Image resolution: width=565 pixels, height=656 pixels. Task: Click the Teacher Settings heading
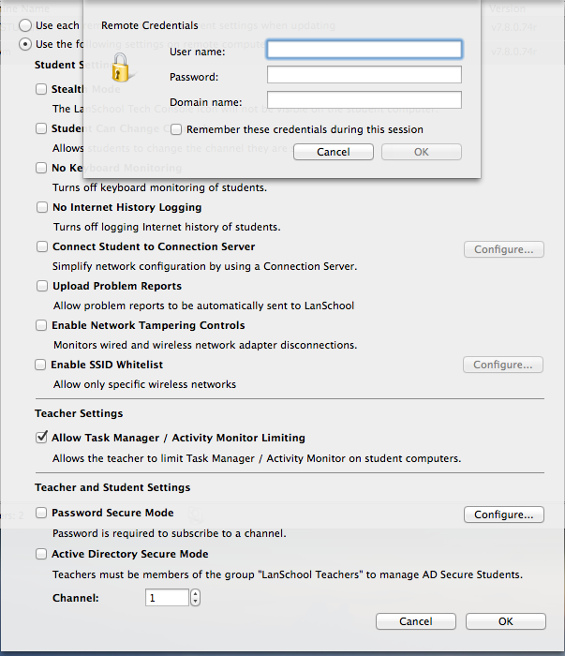(x=79, y=413)
